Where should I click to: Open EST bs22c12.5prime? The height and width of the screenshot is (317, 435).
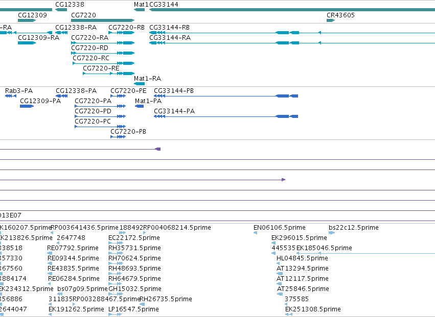(x=353, y=228)
